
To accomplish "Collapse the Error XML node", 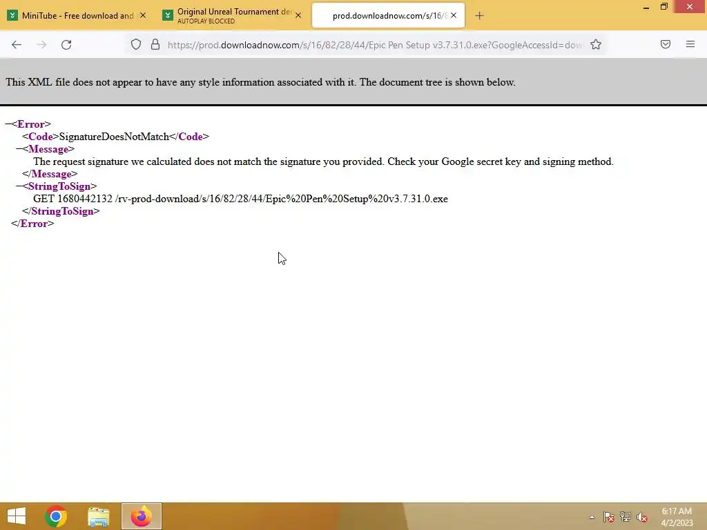I will coord(8,124).
